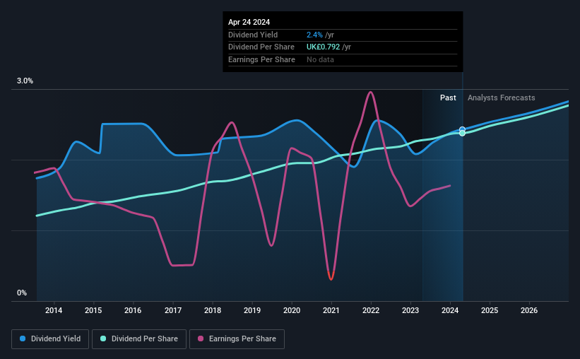This screenshot has width=580, height=359.
Task: Toggle the Dividend Per Share legend button
Action: (139, 339)
